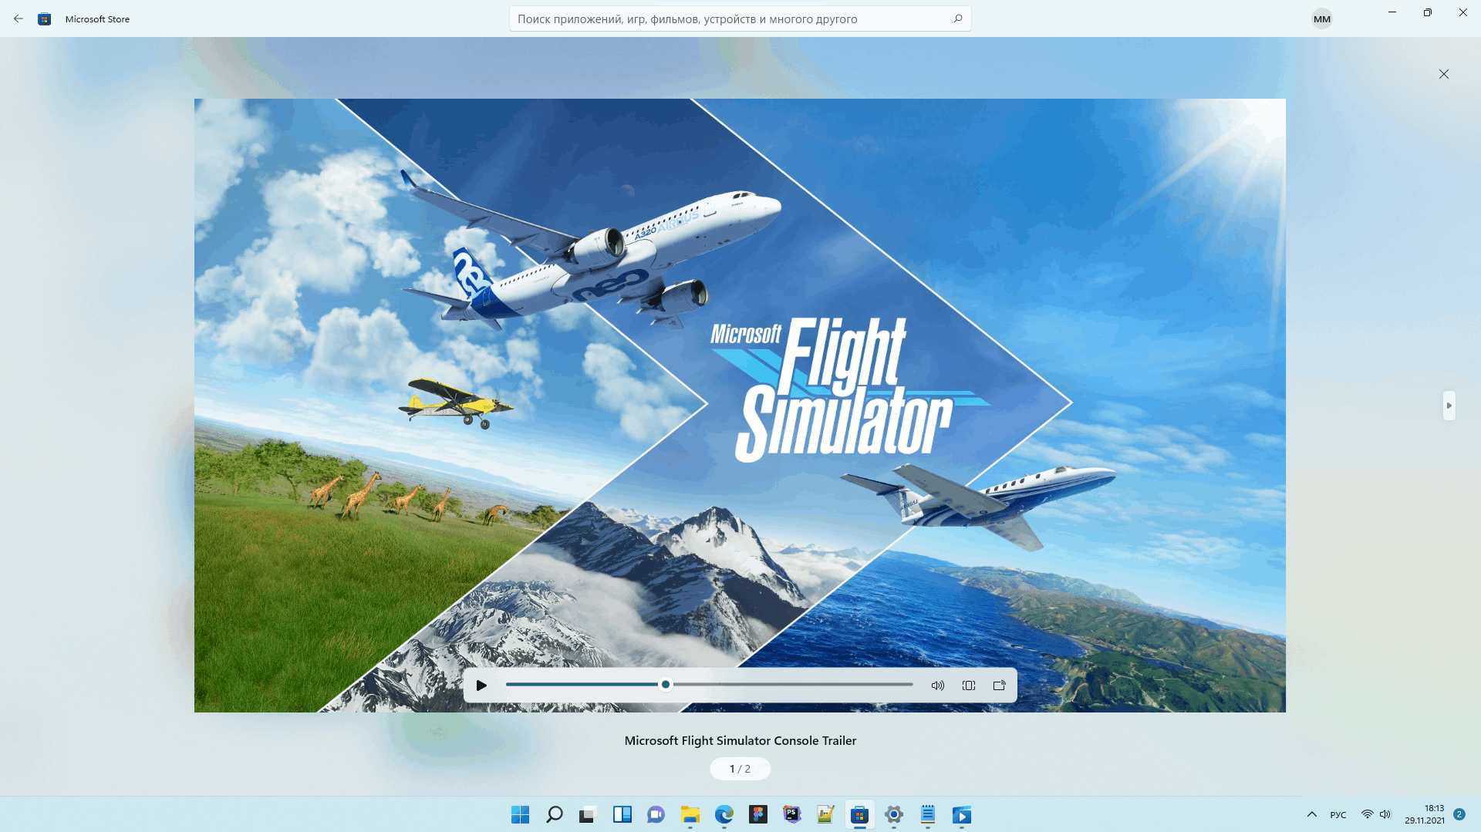Viewport: 1481px width, 832px height.
Task: Open the clock and calendar flyout
Action: point(1424,814)
